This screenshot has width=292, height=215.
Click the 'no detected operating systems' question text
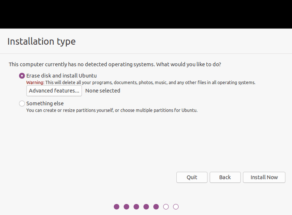pyautogui.click(x=115, y=65)
